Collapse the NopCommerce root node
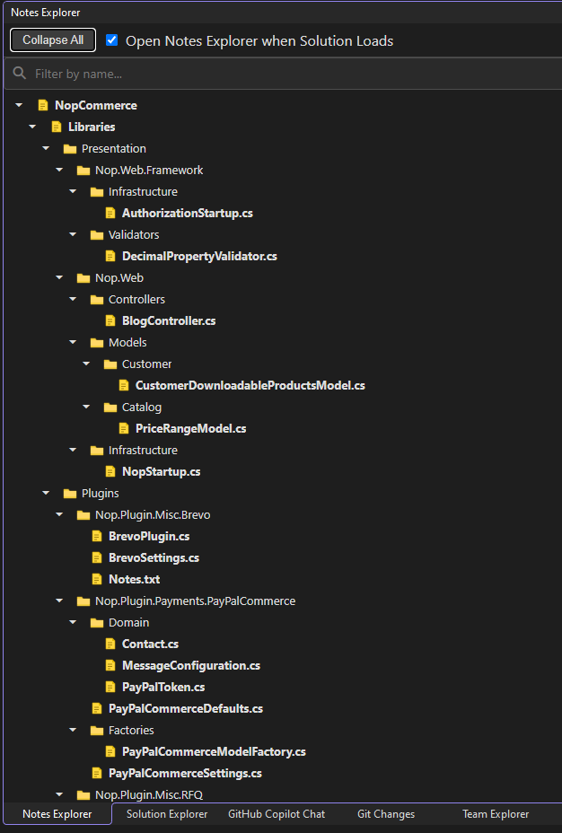Screen dimensions: 562x833 tap(19, 105)
